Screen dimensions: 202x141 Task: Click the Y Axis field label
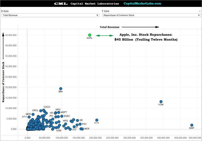click(x=106, y=11)
